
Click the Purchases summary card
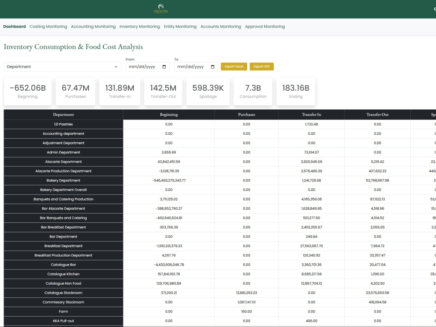point(75,92)
